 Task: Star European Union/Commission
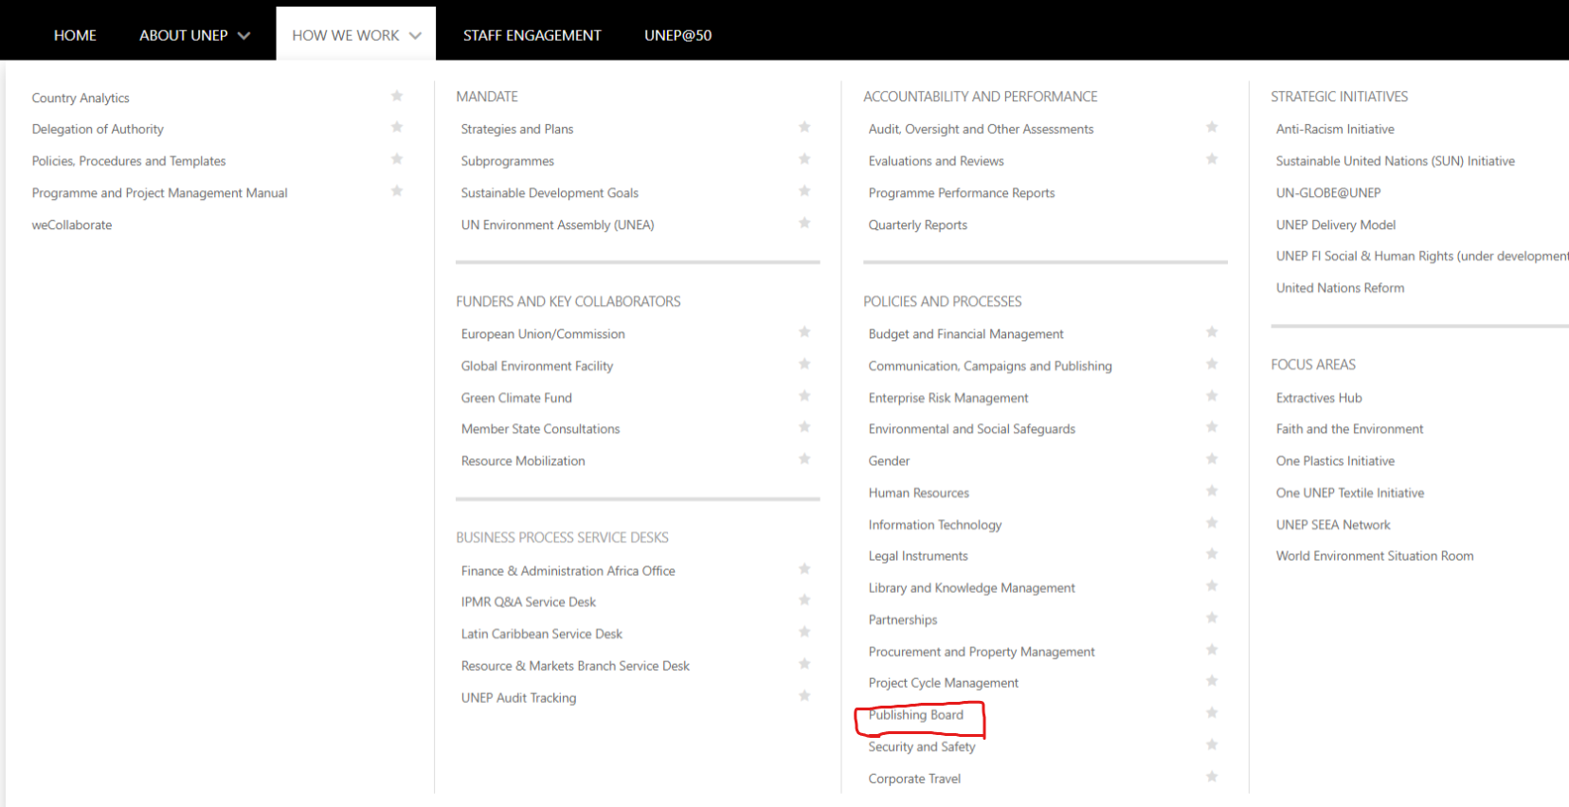804,332
